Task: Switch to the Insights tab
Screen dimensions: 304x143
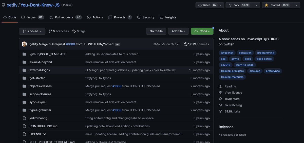Action: click(x=168, y=17)
